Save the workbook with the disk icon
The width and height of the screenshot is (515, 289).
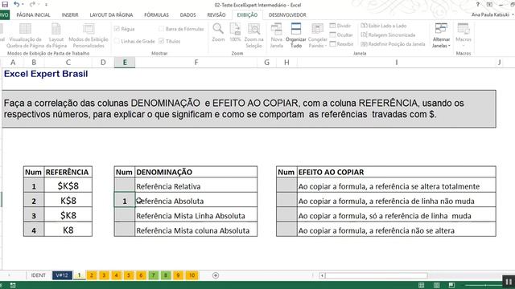click(x=5, y=5)
